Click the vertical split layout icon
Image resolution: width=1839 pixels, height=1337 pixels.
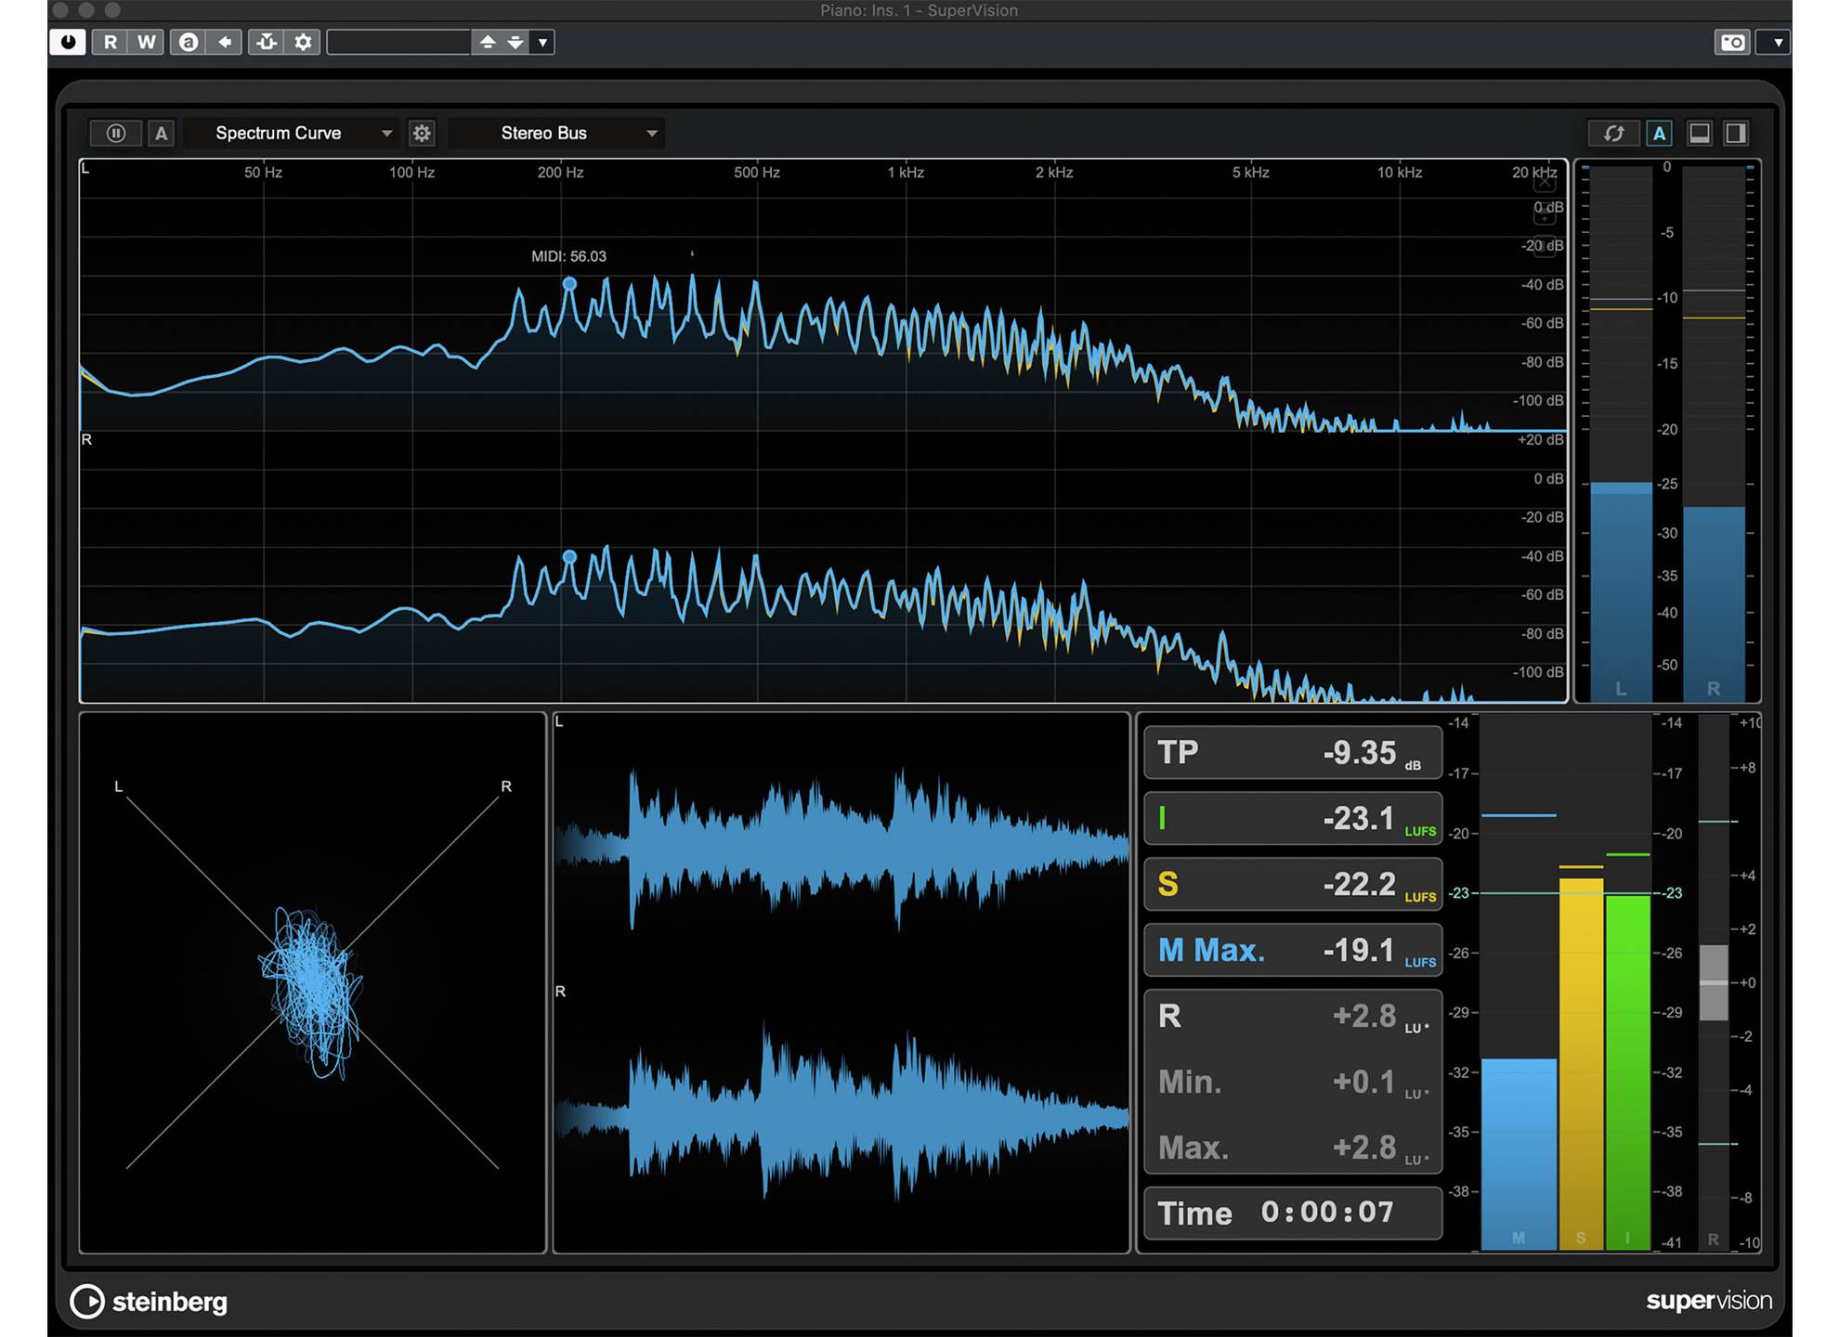1735,133
